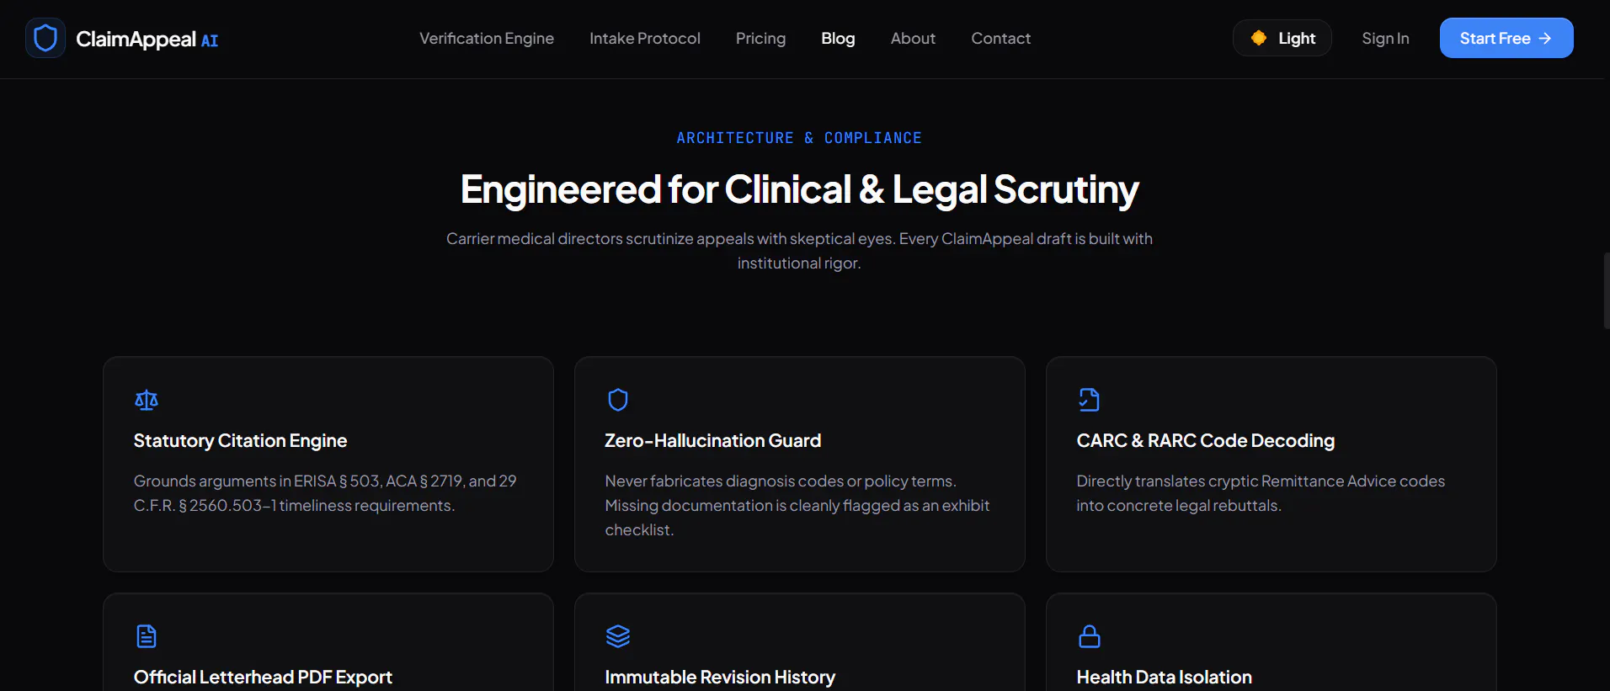This screenshot has height=691, width=1610.
Task: Click the Start Free button
Action: click(x=1506, y=38)
